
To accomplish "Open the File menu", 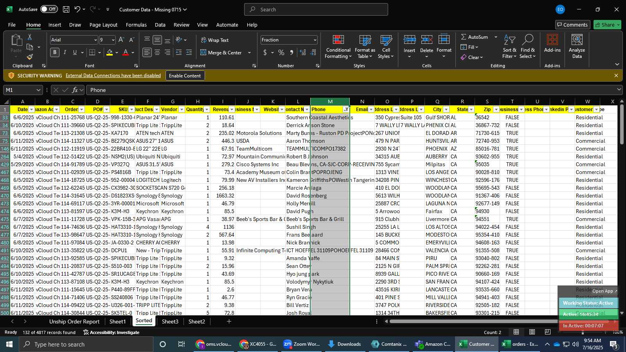I will (x=12, y=25).
